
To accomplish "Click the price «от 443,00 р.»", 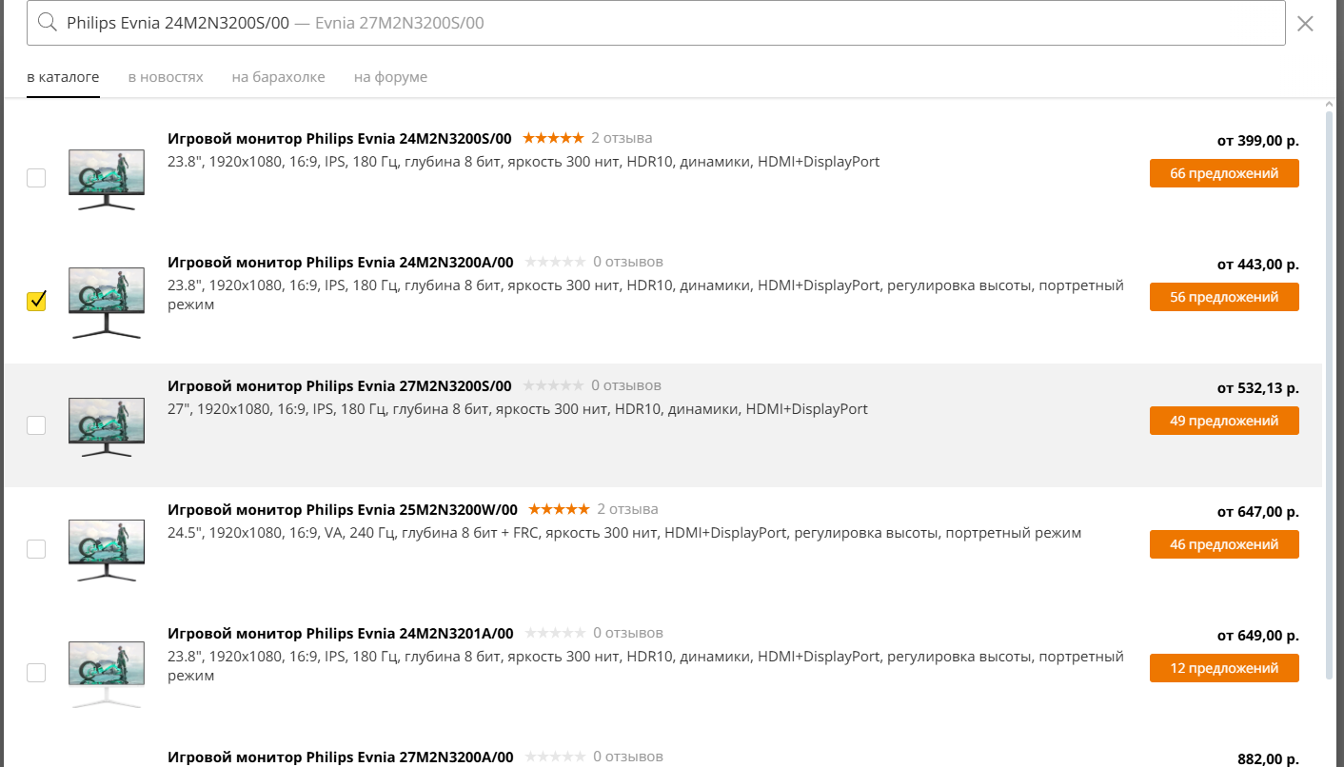I will [x=1257, y=265].
